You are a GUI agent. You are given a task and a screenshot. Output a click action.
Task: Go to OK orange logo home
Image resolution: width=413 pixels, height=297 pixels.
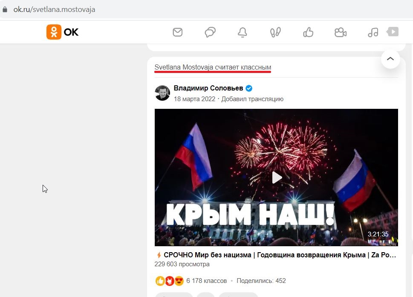tap(62, 32)
